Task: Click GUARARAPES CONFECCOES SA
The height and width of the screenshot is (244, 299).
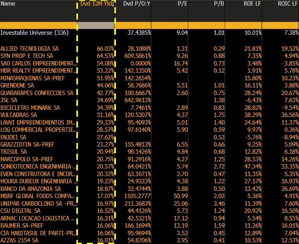Action: coord(37,93)
